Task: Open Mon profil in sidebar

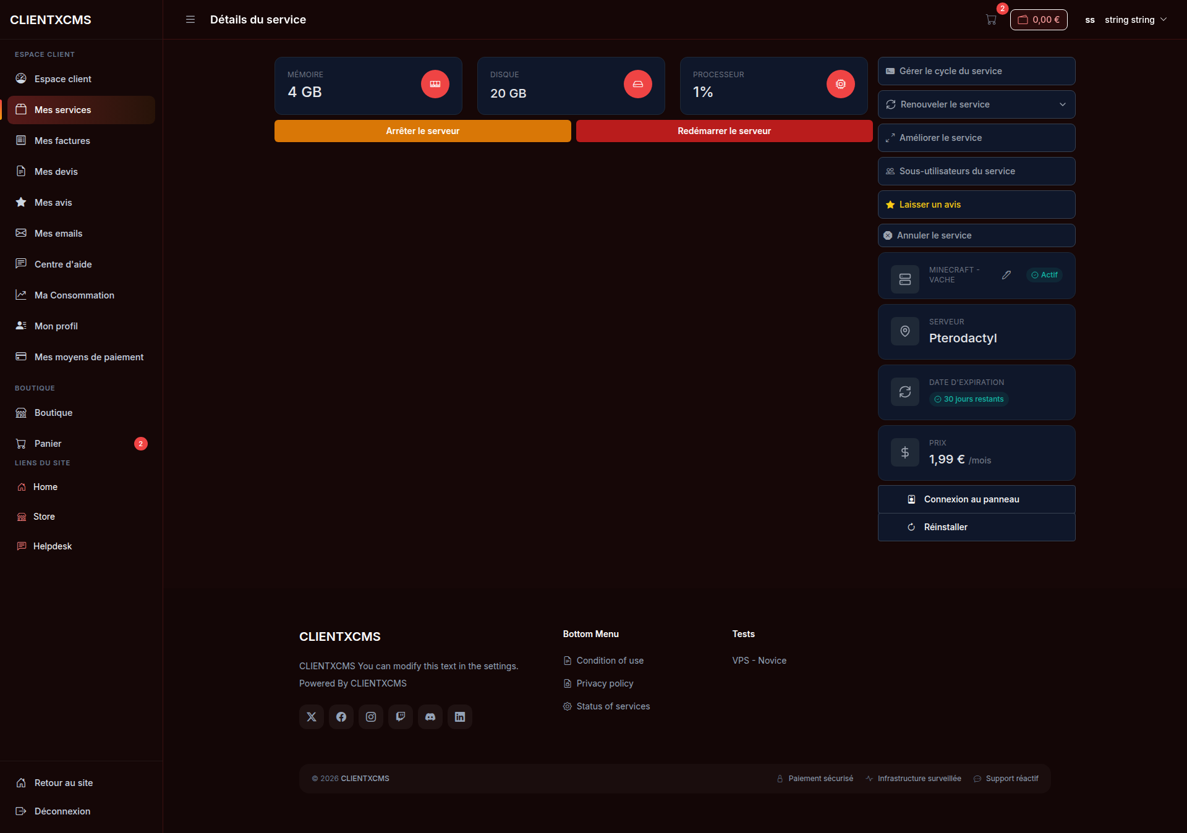Action: click(x=81, y=326)
